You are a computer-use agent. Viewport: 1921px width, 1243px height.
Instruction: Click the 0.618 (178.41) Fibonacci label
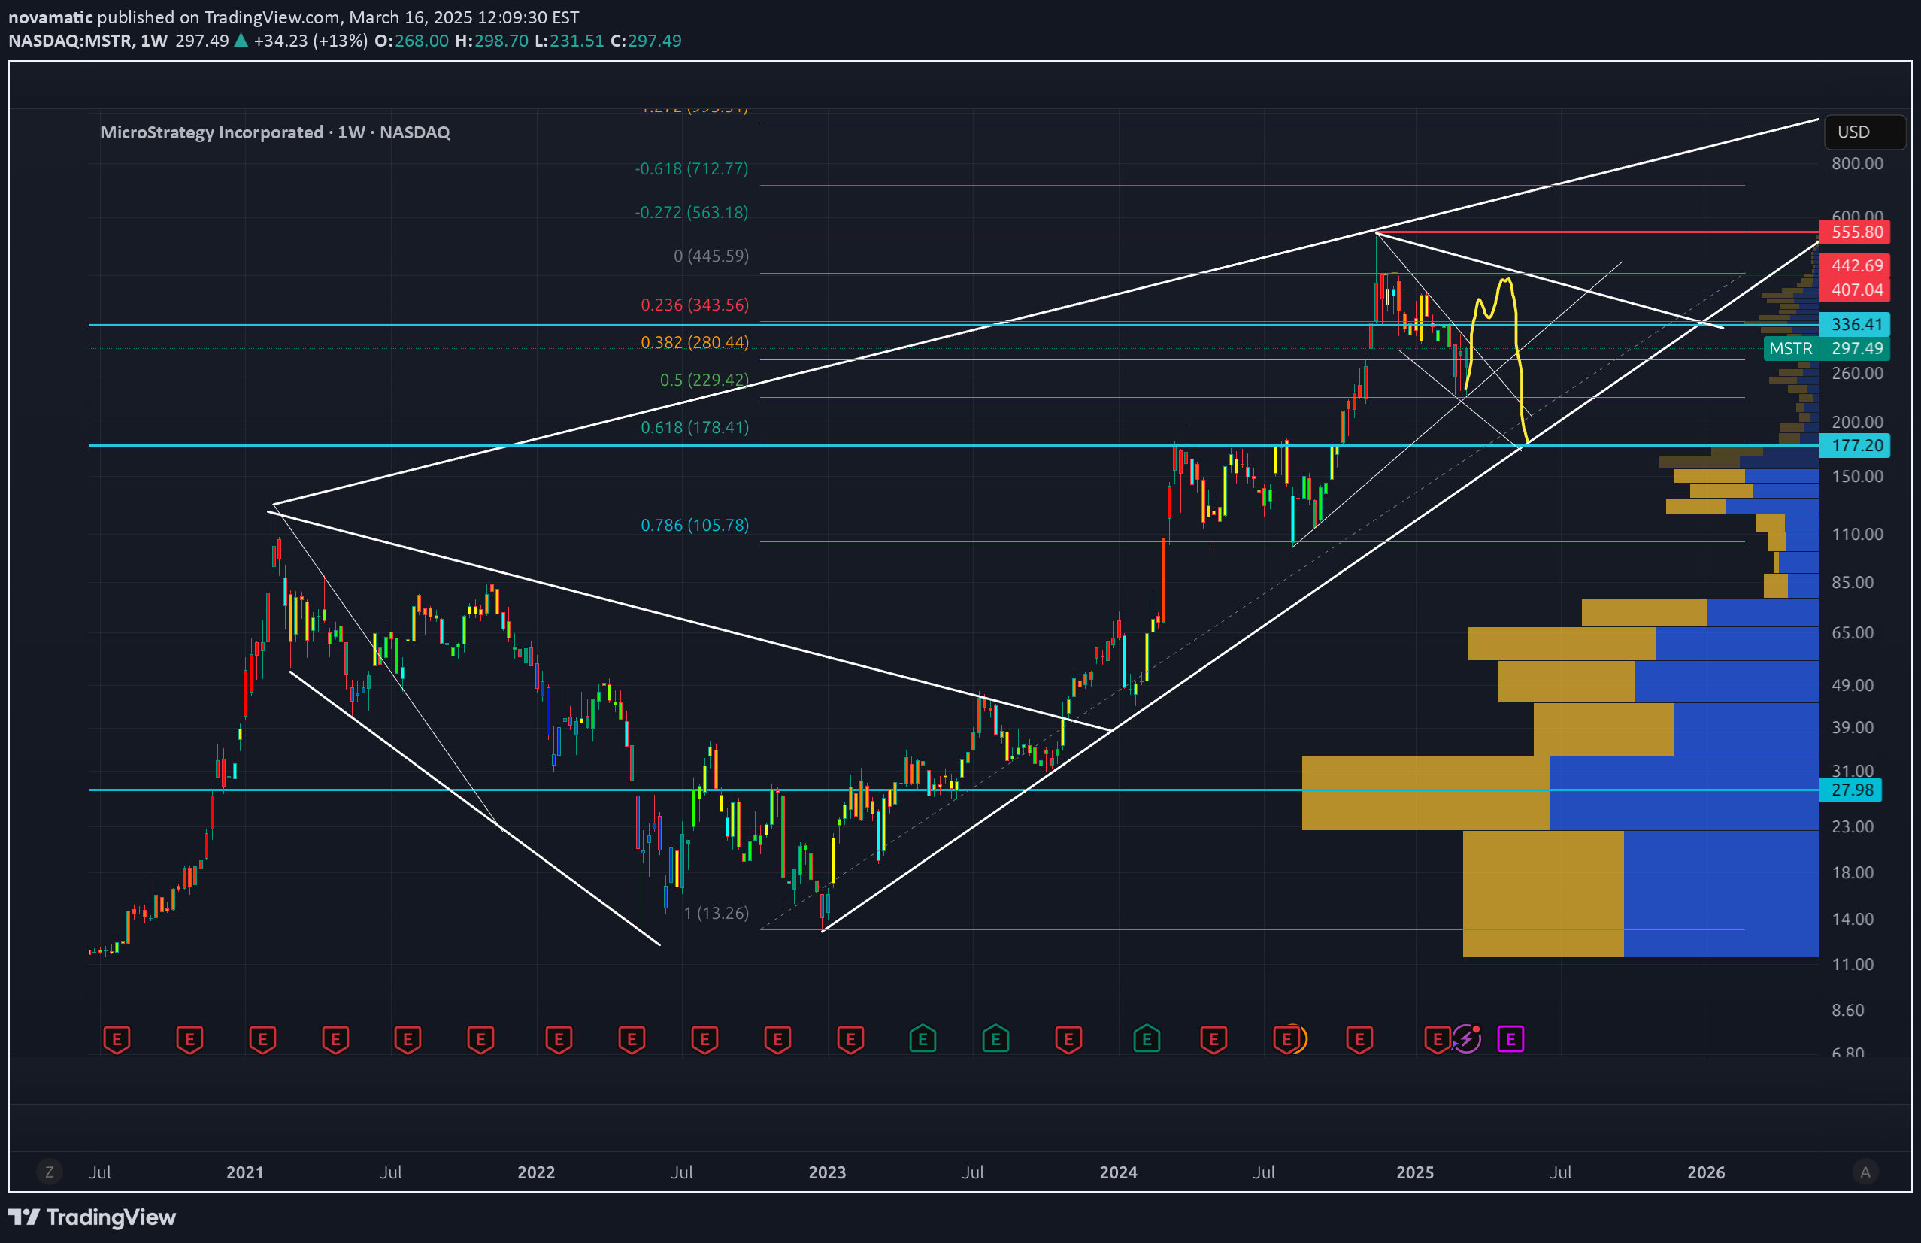click(695, 427)
